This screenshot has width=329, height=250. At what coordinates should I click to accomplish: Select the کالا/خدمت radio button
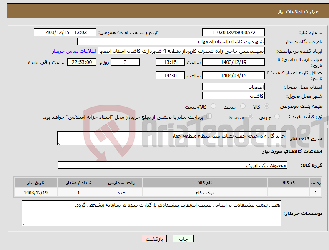(213, 106)
